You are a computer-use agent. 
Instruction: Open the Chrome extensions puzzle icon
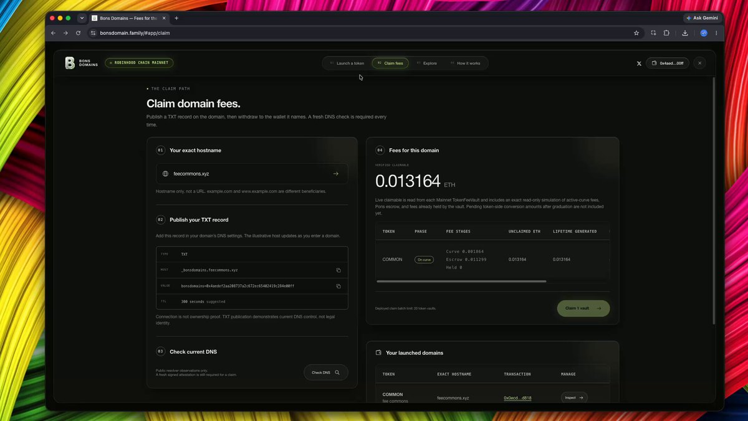[666, 33]
